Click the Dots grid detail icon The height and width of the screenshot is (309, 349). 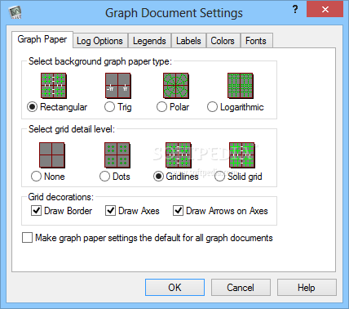tap(117, 155)
